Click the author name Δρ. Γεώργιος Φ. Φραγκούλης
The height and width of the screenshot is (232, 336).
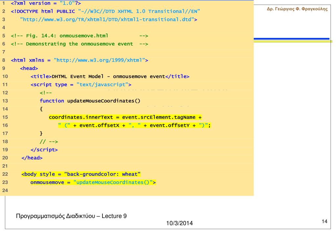(297, 9)
